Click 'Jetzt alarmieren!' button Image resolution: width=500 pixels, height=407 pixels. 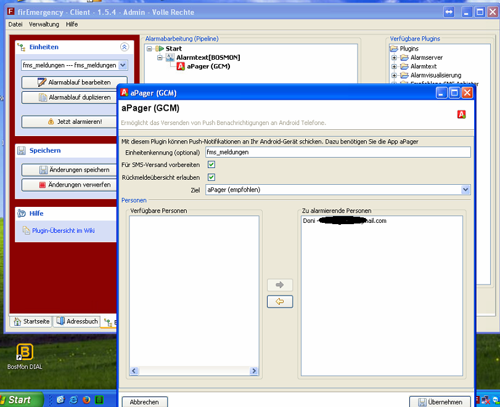click(75, 122)
